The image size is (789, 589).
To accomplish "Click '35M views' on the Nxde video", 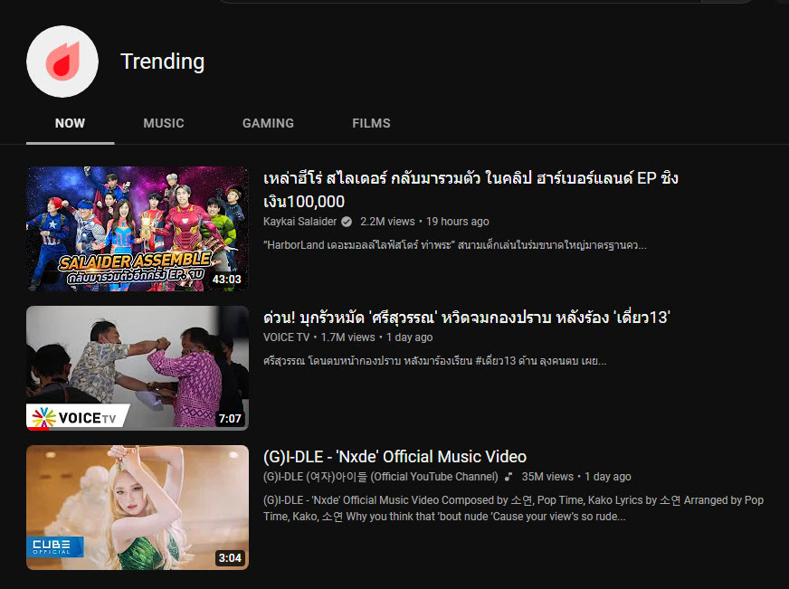I will pos(547,477).
